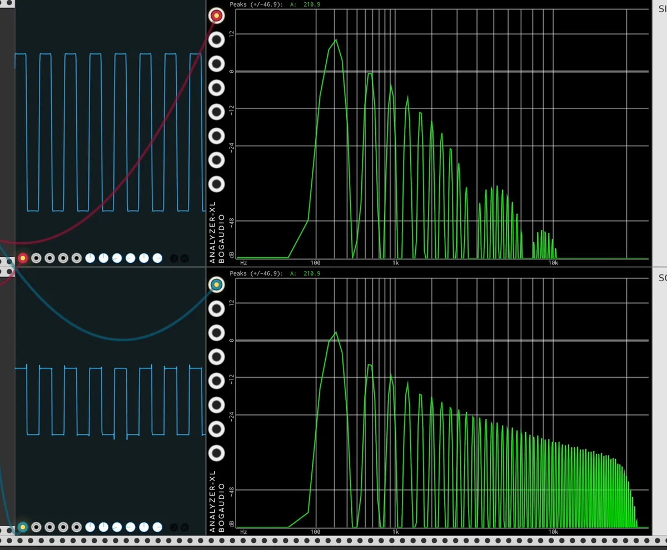Click the last input jack on the top Analyzer-XL

216,184
